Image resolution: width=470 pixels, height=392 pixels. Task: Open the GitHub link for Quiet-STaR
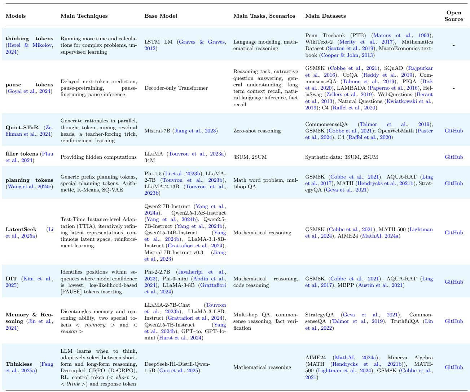[453, 131]
